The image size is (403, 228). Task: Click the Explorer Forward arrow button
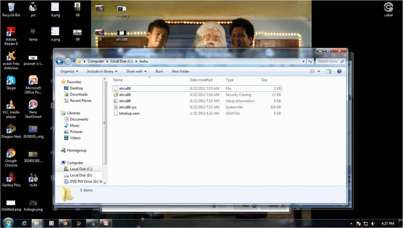[x=68, y=61]
